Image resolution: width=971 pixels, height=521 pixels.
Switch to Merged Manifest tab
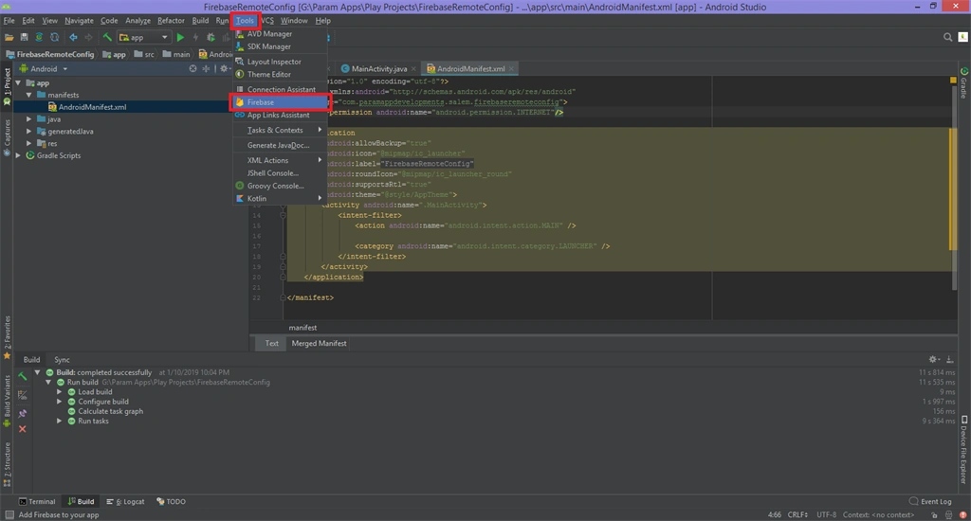[319, 344]
